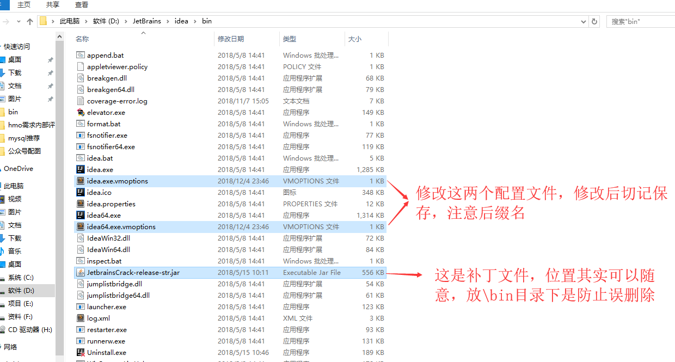675x362 pixels.
Task: Click the elevator.exe icon
Action: tap(80, 112)
